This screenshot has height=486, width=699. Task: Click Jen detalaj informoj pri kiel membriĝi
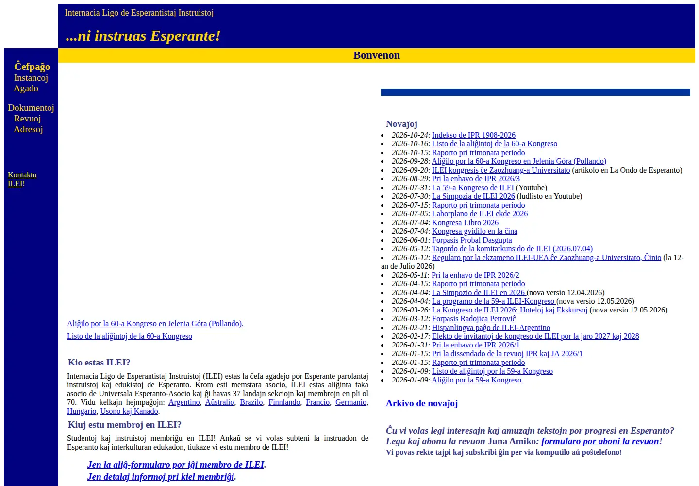pyautogui.click(x=161, y=477)
